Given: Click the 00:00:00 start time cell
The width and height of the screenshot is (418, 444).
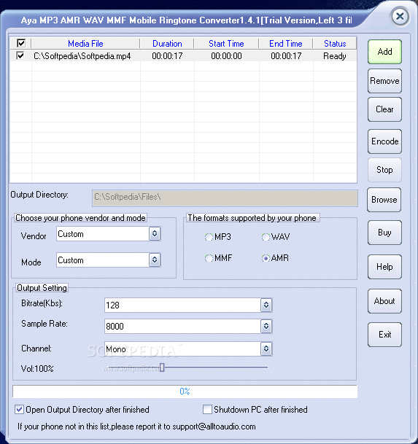Looking at the screenshot, I should click(226, 56).
